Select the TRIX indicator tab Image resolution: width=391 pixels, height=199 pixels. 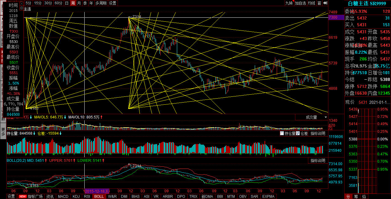click(x=193, y=197)
